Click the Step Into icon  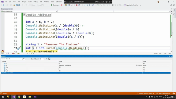85,5
